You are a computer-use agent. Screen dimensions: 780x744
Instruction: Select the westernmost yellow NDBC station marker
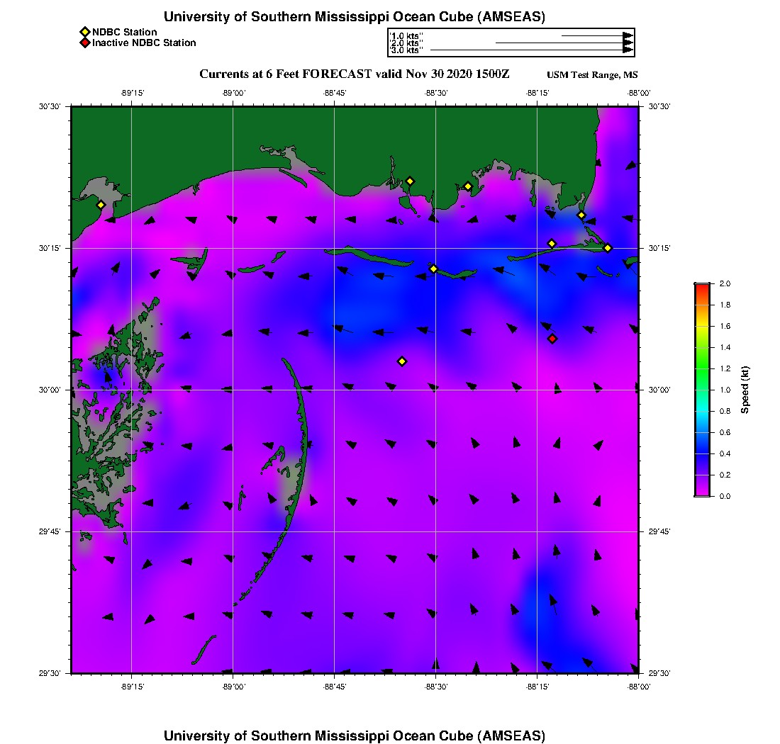(x=101, y=205)
